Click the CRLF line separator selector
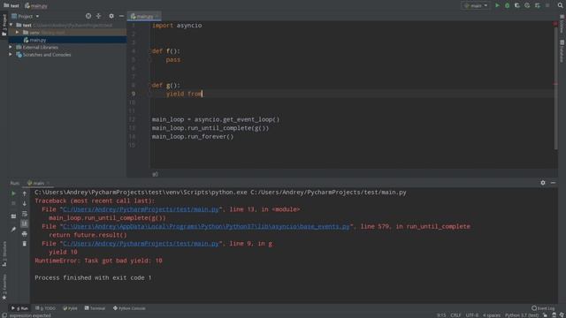Image resolution: width=566 pixels, height=318 pixels. (x=455, y=315)
